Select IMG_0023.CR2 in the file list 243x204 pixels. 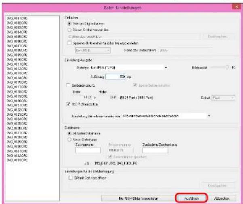[x=17, y=115]
